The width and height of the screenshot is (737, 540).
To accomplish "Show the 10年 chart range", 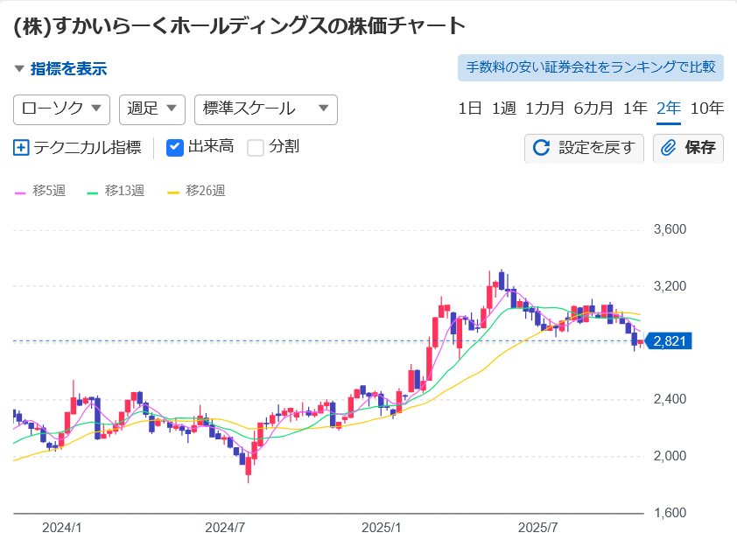I will coord(706,109).
